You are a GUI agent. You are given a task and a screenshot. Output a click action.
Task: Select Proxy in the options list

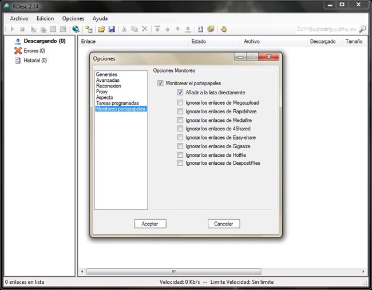point(102,92)
